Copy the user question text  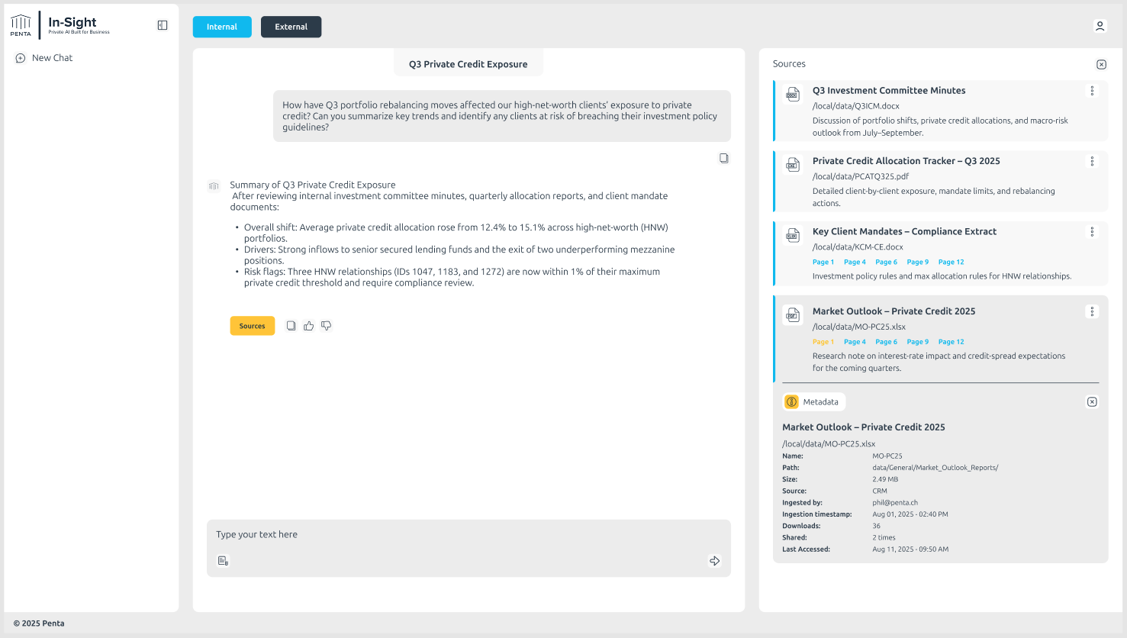(723, 159)
